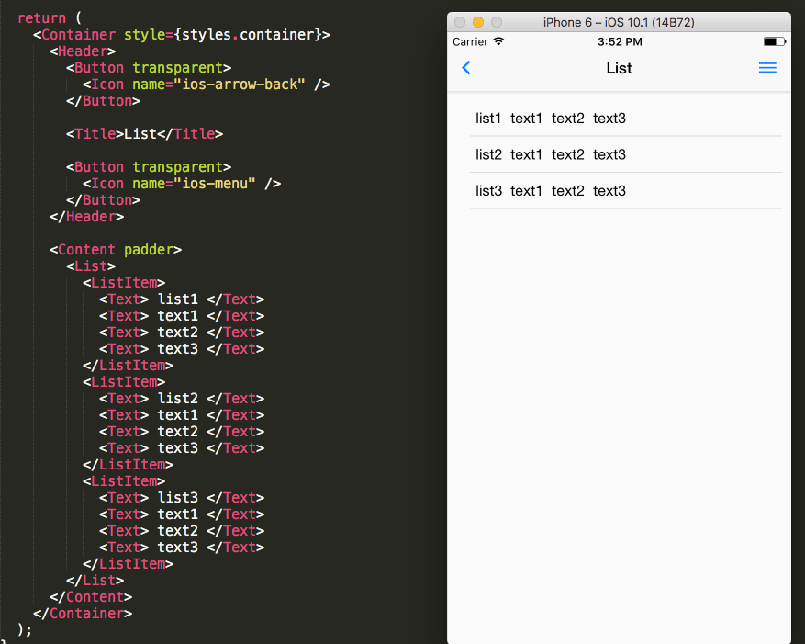
Task: Click the <Title>List</Title> line in code
Action: point(144,134)
